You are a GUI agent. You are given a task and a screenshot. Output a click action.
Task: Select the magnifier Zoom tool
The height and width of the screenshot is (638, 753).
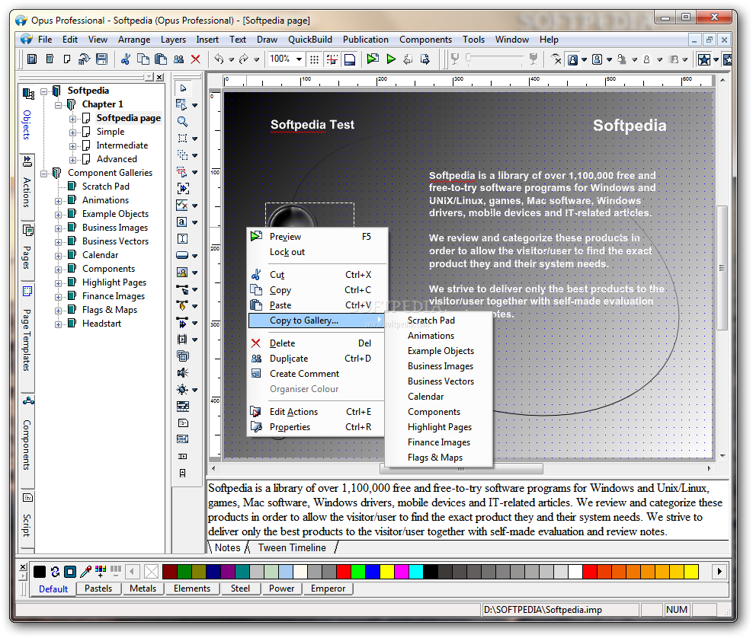point(182,121)
